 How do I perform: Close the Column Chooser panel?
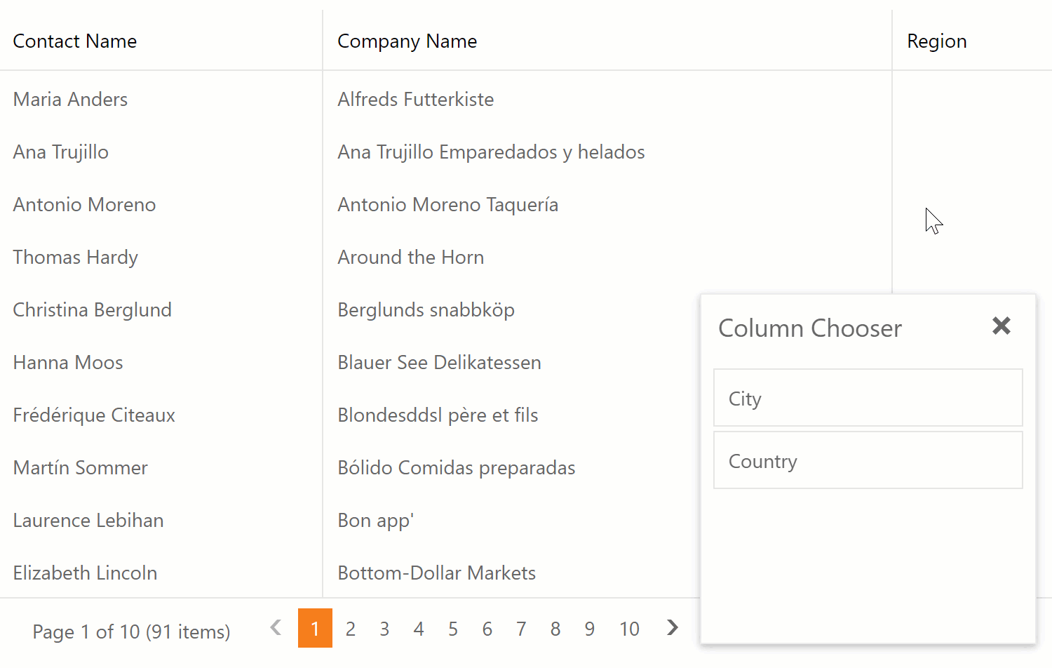pyautogui.click(x=1001, y=326)
